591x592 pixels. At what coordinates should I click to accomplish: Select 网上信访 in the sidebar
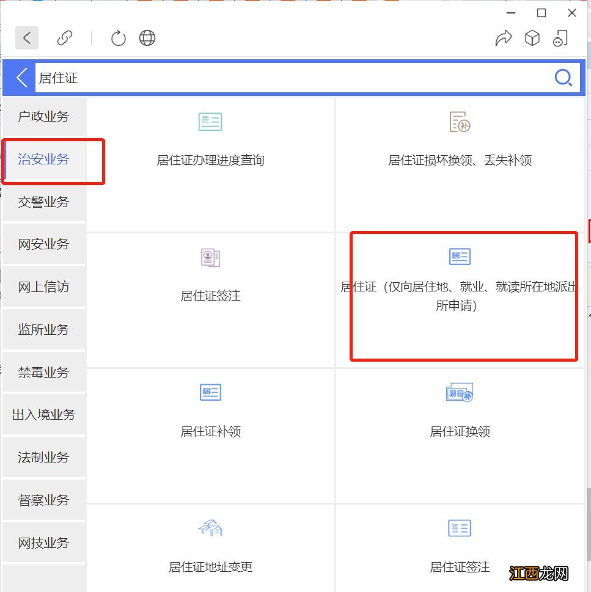pos(44,287)
